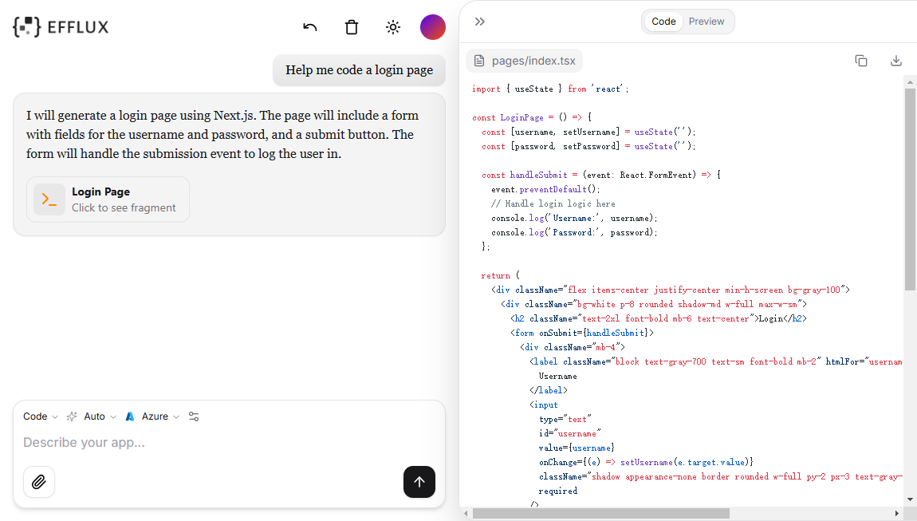Screen dimensions: 917x521
Task: Send message with the up-arrow button
Action: tap(419, 482)
